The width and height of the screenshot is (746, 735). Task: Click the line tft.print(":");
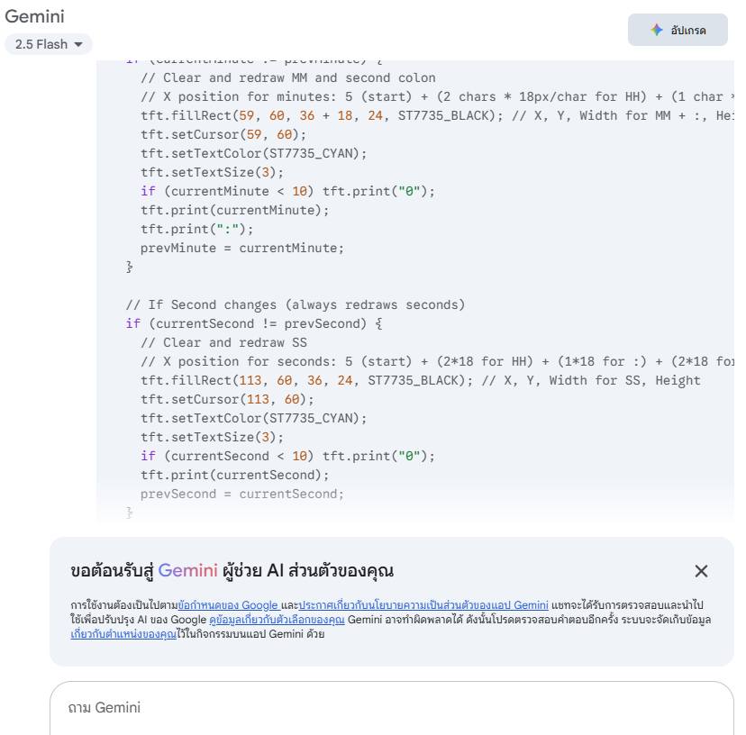(197, 230)
